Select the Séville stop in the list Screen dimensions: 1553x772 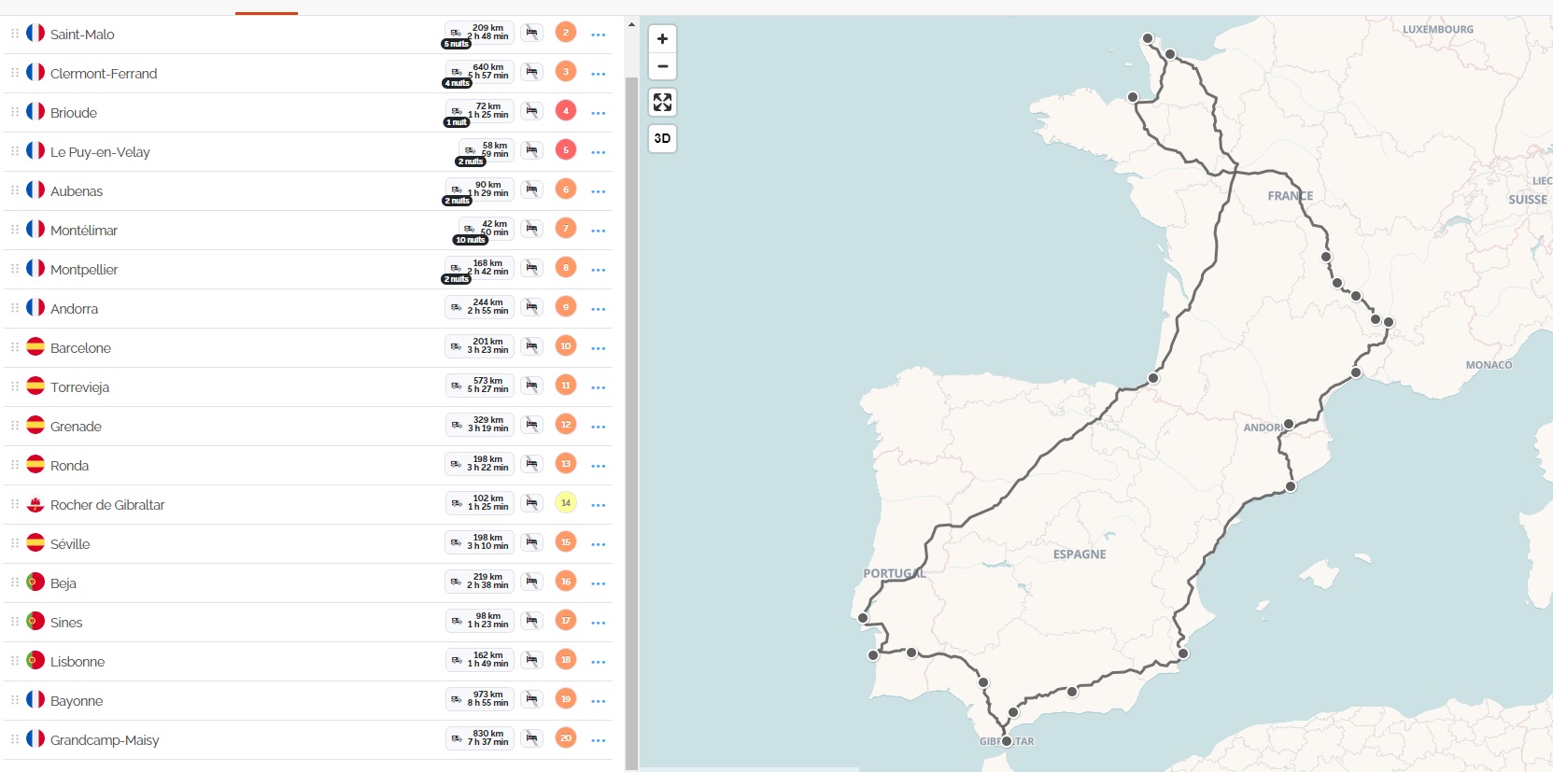click(x=70, y=544)
